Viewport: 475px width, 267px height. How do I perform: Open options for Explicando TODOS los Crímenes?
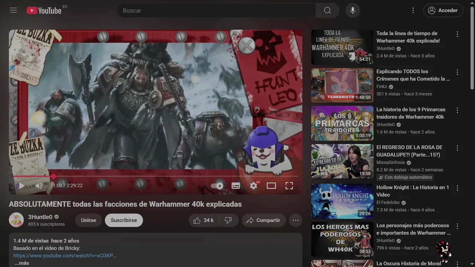(x=457, y=72)
